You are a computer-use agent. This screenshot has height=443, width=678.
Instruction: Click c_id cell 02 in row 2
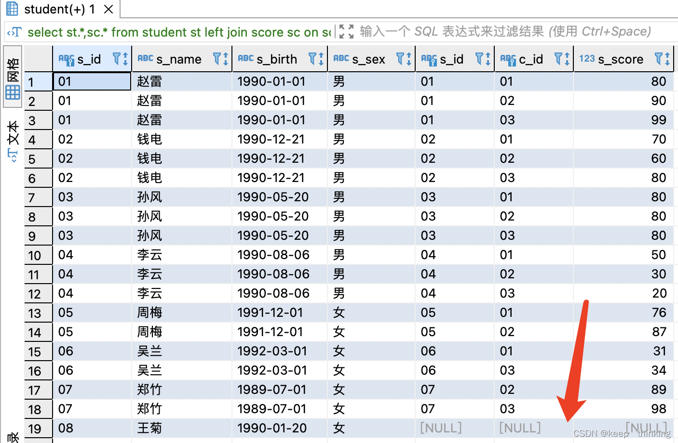click(534, 101)
